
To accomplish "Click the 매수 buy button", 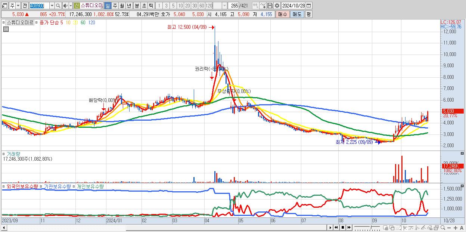I will pyautogui.click(x=283, y=14).
